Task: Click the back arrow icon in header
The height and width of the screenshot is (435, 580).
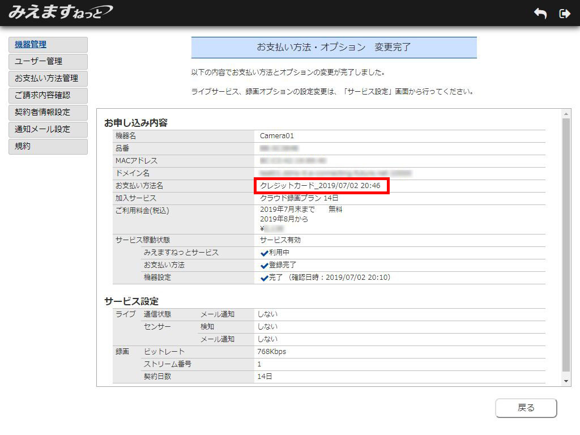Action: click(540, 14)
